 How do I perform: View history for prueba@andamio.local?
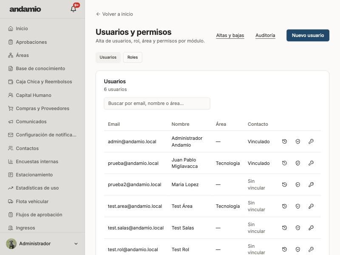284,163
